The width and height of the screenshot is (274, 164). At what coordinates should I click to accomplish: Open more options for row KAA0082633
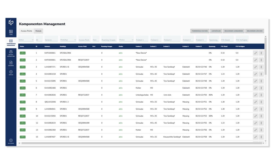coord(261,123)
